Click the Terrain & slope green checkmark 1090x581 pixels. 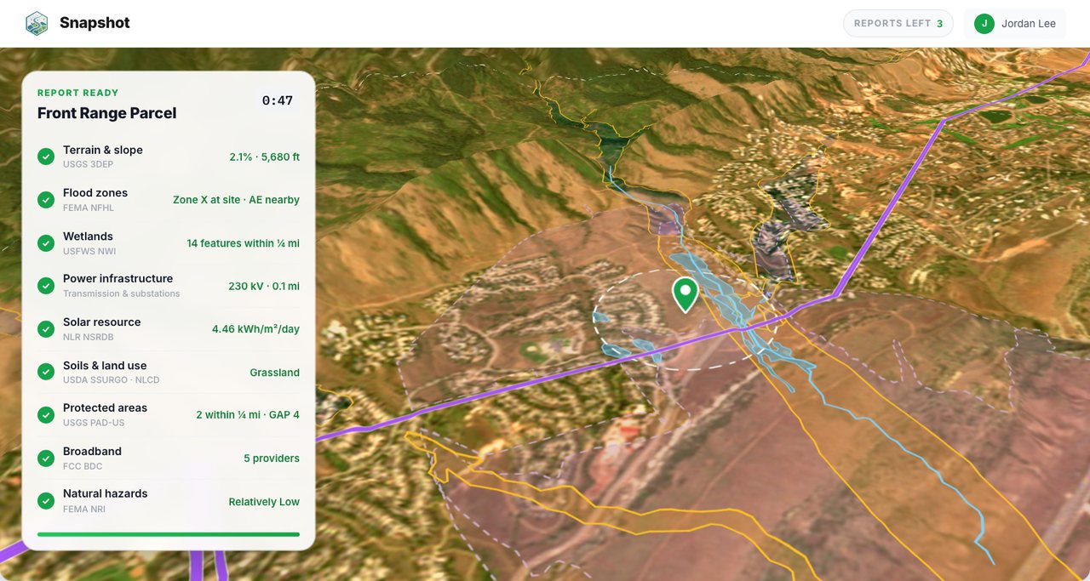pos(46,157)
